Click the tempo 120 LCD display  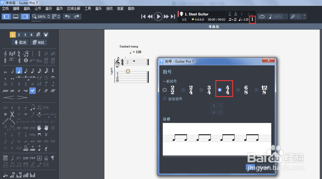[x=243, y=20]
